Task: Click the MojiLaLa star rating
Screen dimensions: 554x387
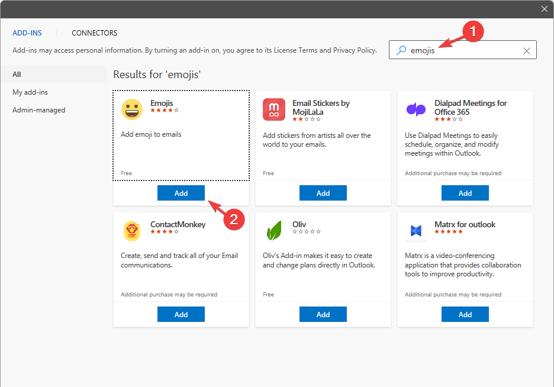Action: pos(307,119)
